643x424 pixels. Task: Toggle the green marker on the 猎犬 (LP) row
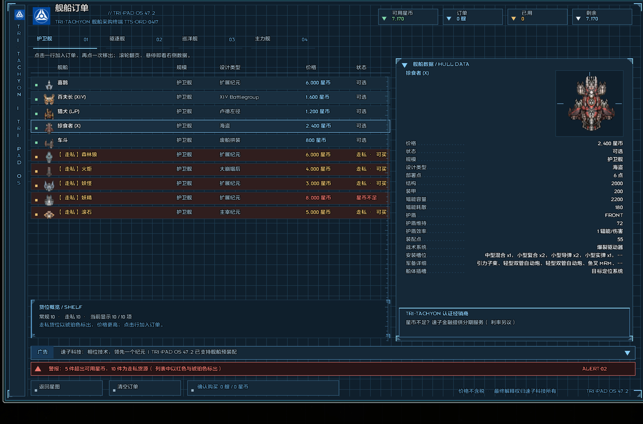coord(36,113)
